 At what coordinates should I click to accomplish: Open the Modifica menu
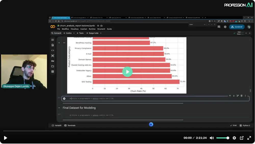pyautogui.click(x=65, y=29)
